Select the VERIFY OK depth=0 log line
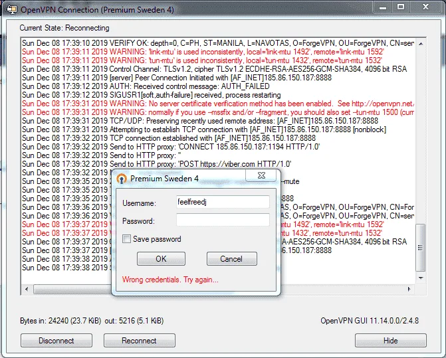Viewport: 446px width, 358px height. [218, 43]
